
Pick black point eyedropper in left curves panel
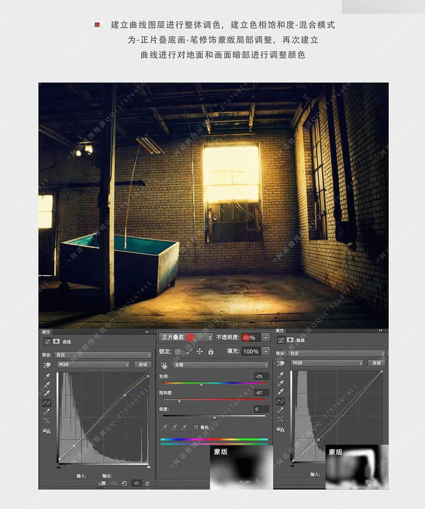(x=47, y=376)
